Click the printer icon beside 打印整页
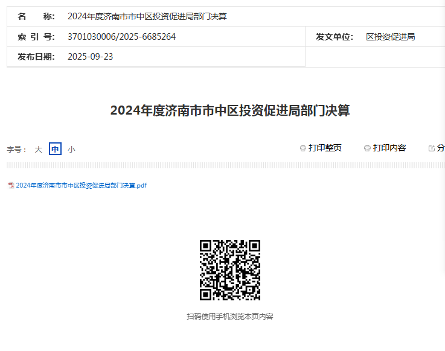This screenshot has height=351, width=445. [303, 148]
